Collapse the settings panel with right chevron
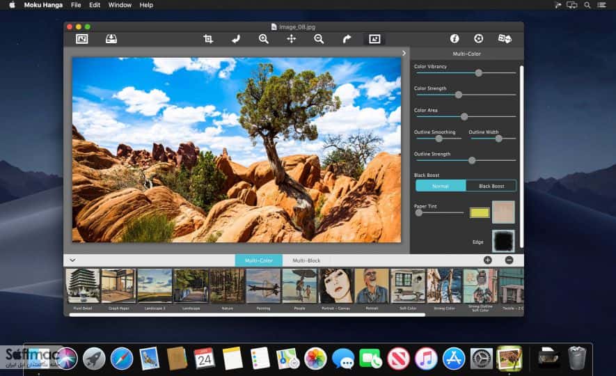Viewport: 616px width, 376px height. 404,53
